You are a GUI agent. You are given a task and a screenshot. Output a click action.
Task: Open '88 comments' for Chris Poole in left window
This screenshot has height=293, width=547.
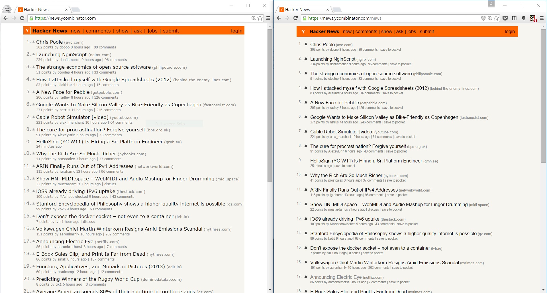coord(105,47)
